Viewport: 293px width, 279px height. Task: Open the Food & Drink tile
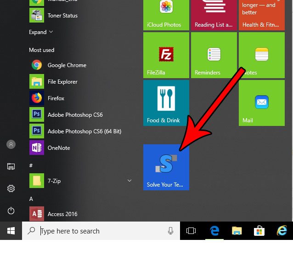pos(166,103)
